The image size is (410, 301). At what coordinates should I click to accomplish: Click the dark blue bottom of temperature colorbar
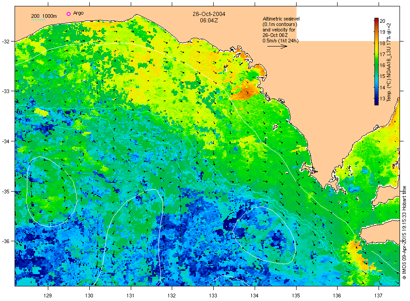376,103
